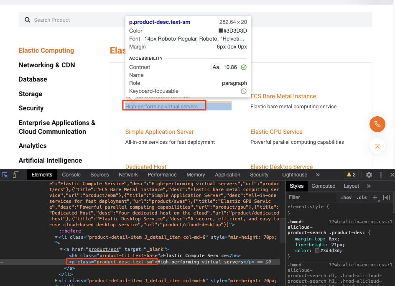Open the first wb-aliclo...ex-pc.css:1 source link
The height and width of the screenshot is (286, 395).
tap(360, 222)
